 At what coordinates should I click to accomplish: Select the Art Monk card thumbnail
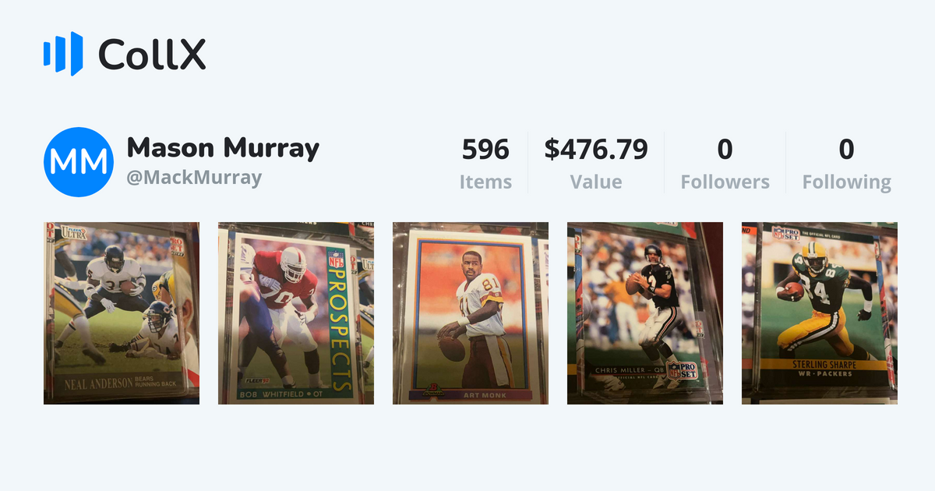[x=471, y=313]
